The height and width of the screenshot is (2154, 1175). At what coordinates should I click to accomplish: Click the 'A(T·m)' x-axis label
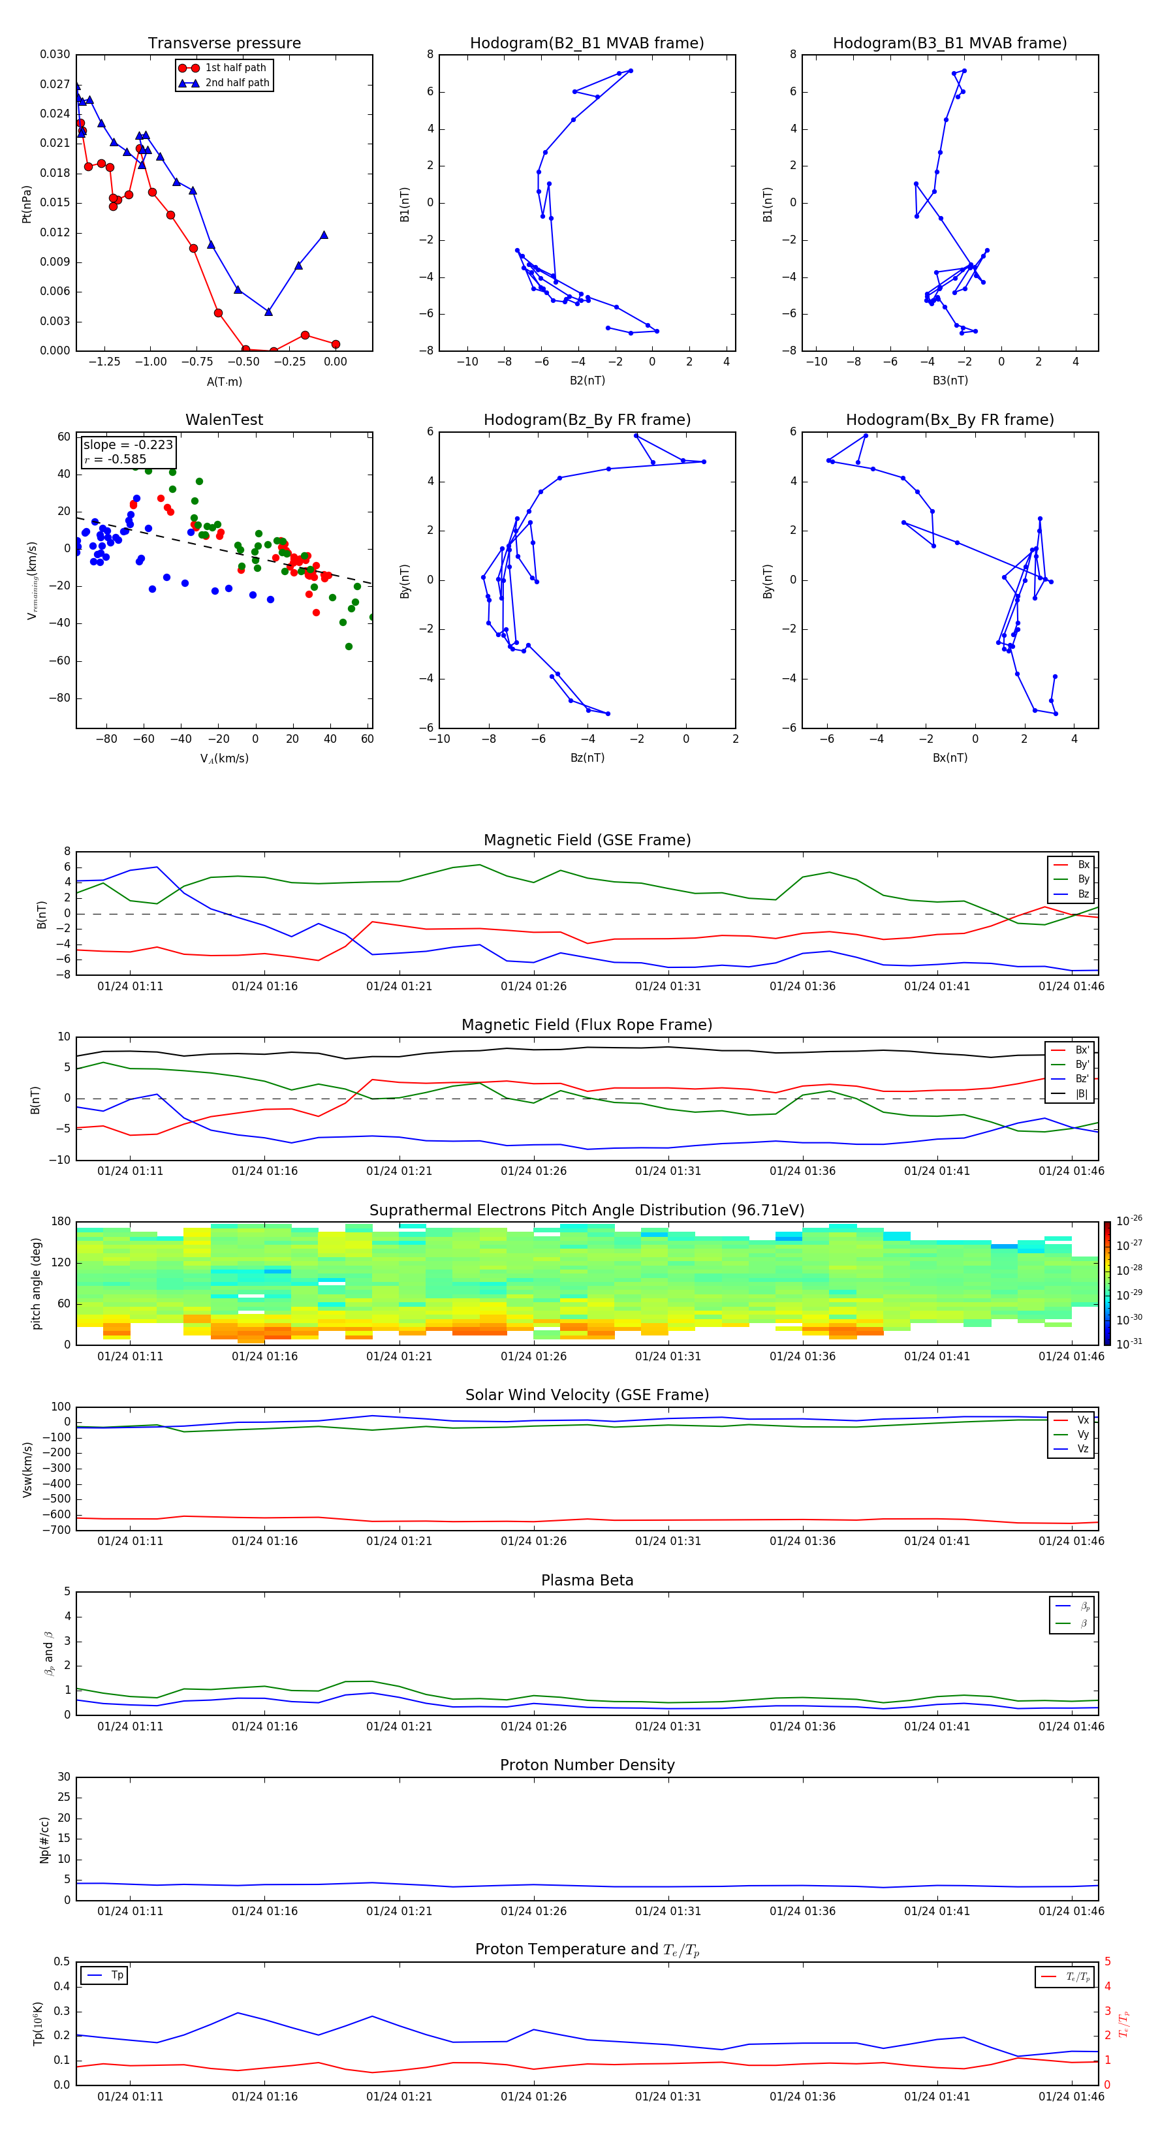[224, 382]
